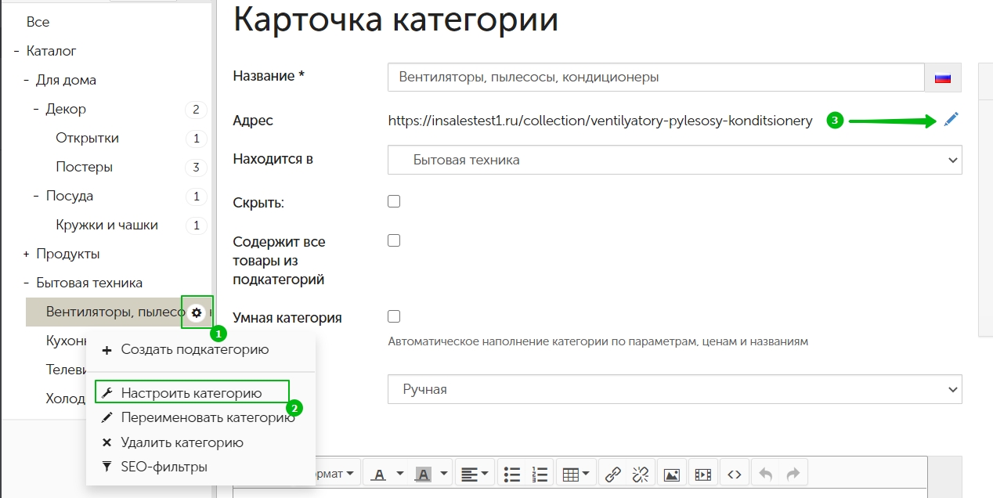
Task: Click the Декор item count badge 2
Action: pos(196,110)
